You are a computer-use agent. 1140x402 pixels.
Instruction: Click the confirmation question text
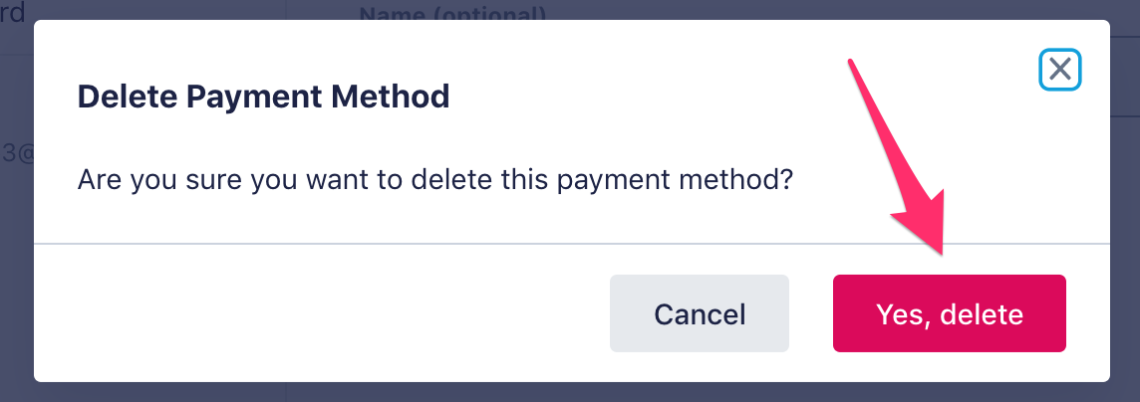click(435, 182)
